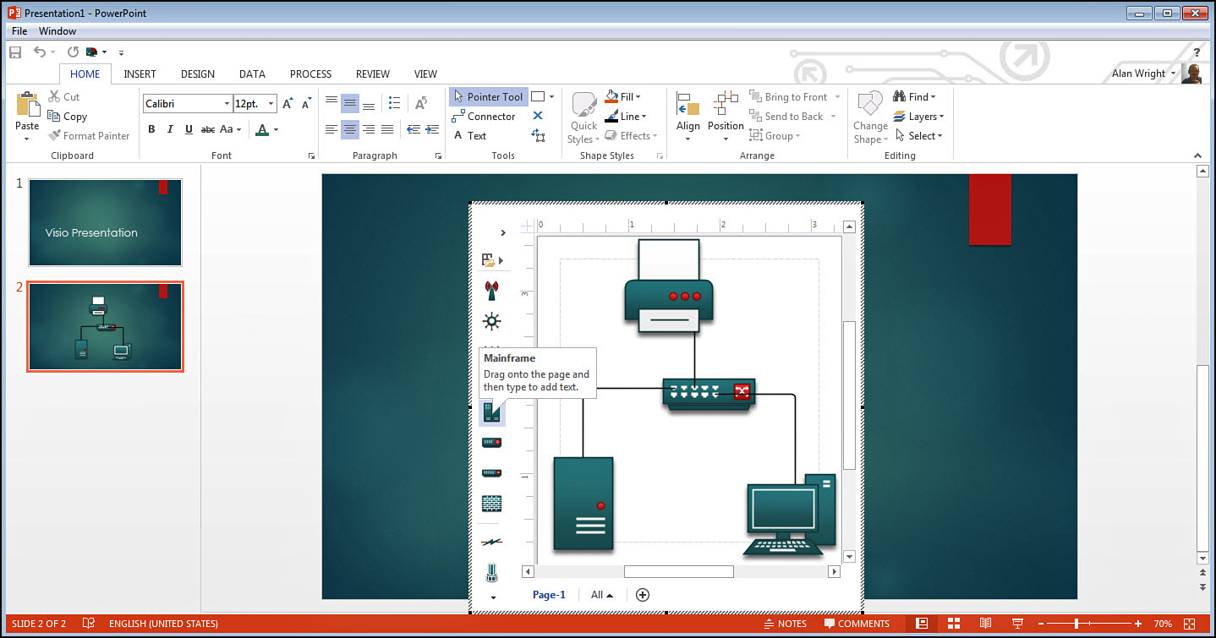The height and width of the screenshot is (638, 1216).
Task: Switch to the INSERT ribbon tab
Action: pos(140,74)
